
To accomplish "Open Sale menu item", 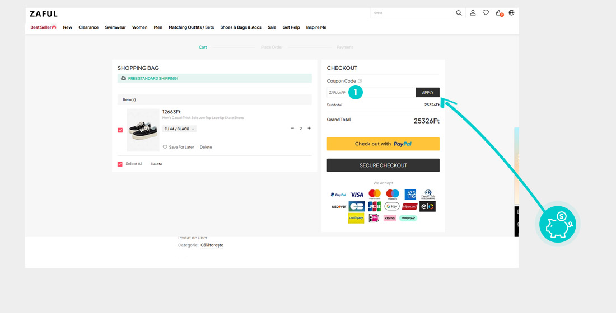I will pyautogui.click(x=272, y=27).
